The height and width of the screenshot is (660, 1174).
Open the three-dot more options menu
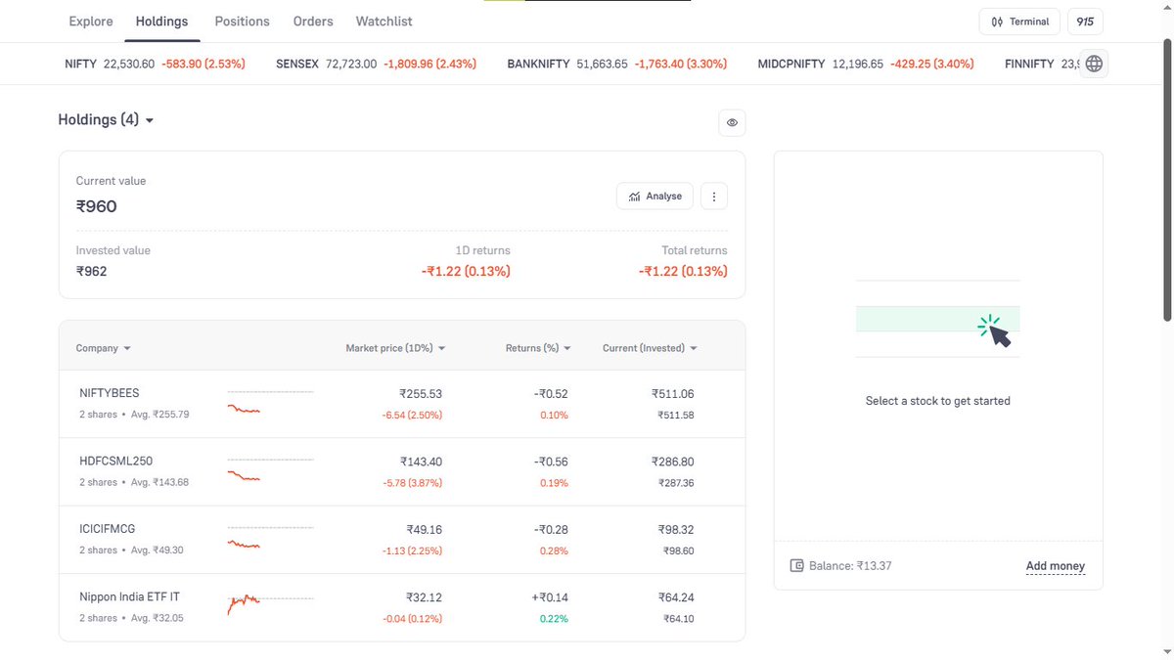coord(714,196)
